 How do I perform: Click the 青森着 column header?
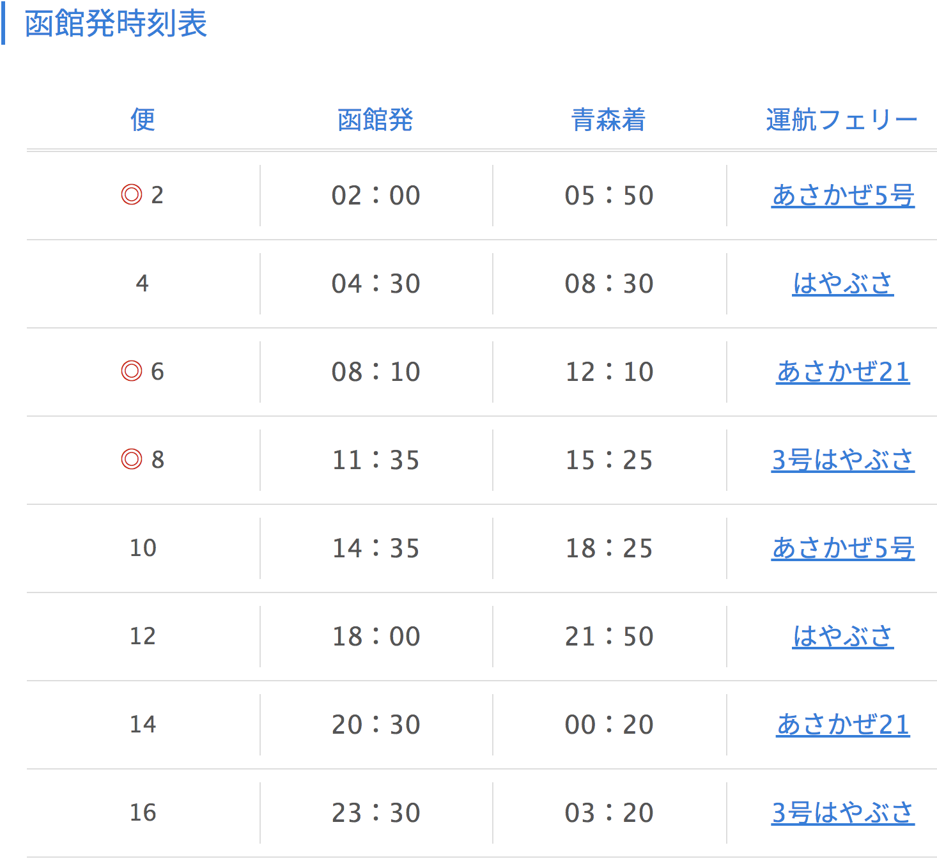(609, 120)
